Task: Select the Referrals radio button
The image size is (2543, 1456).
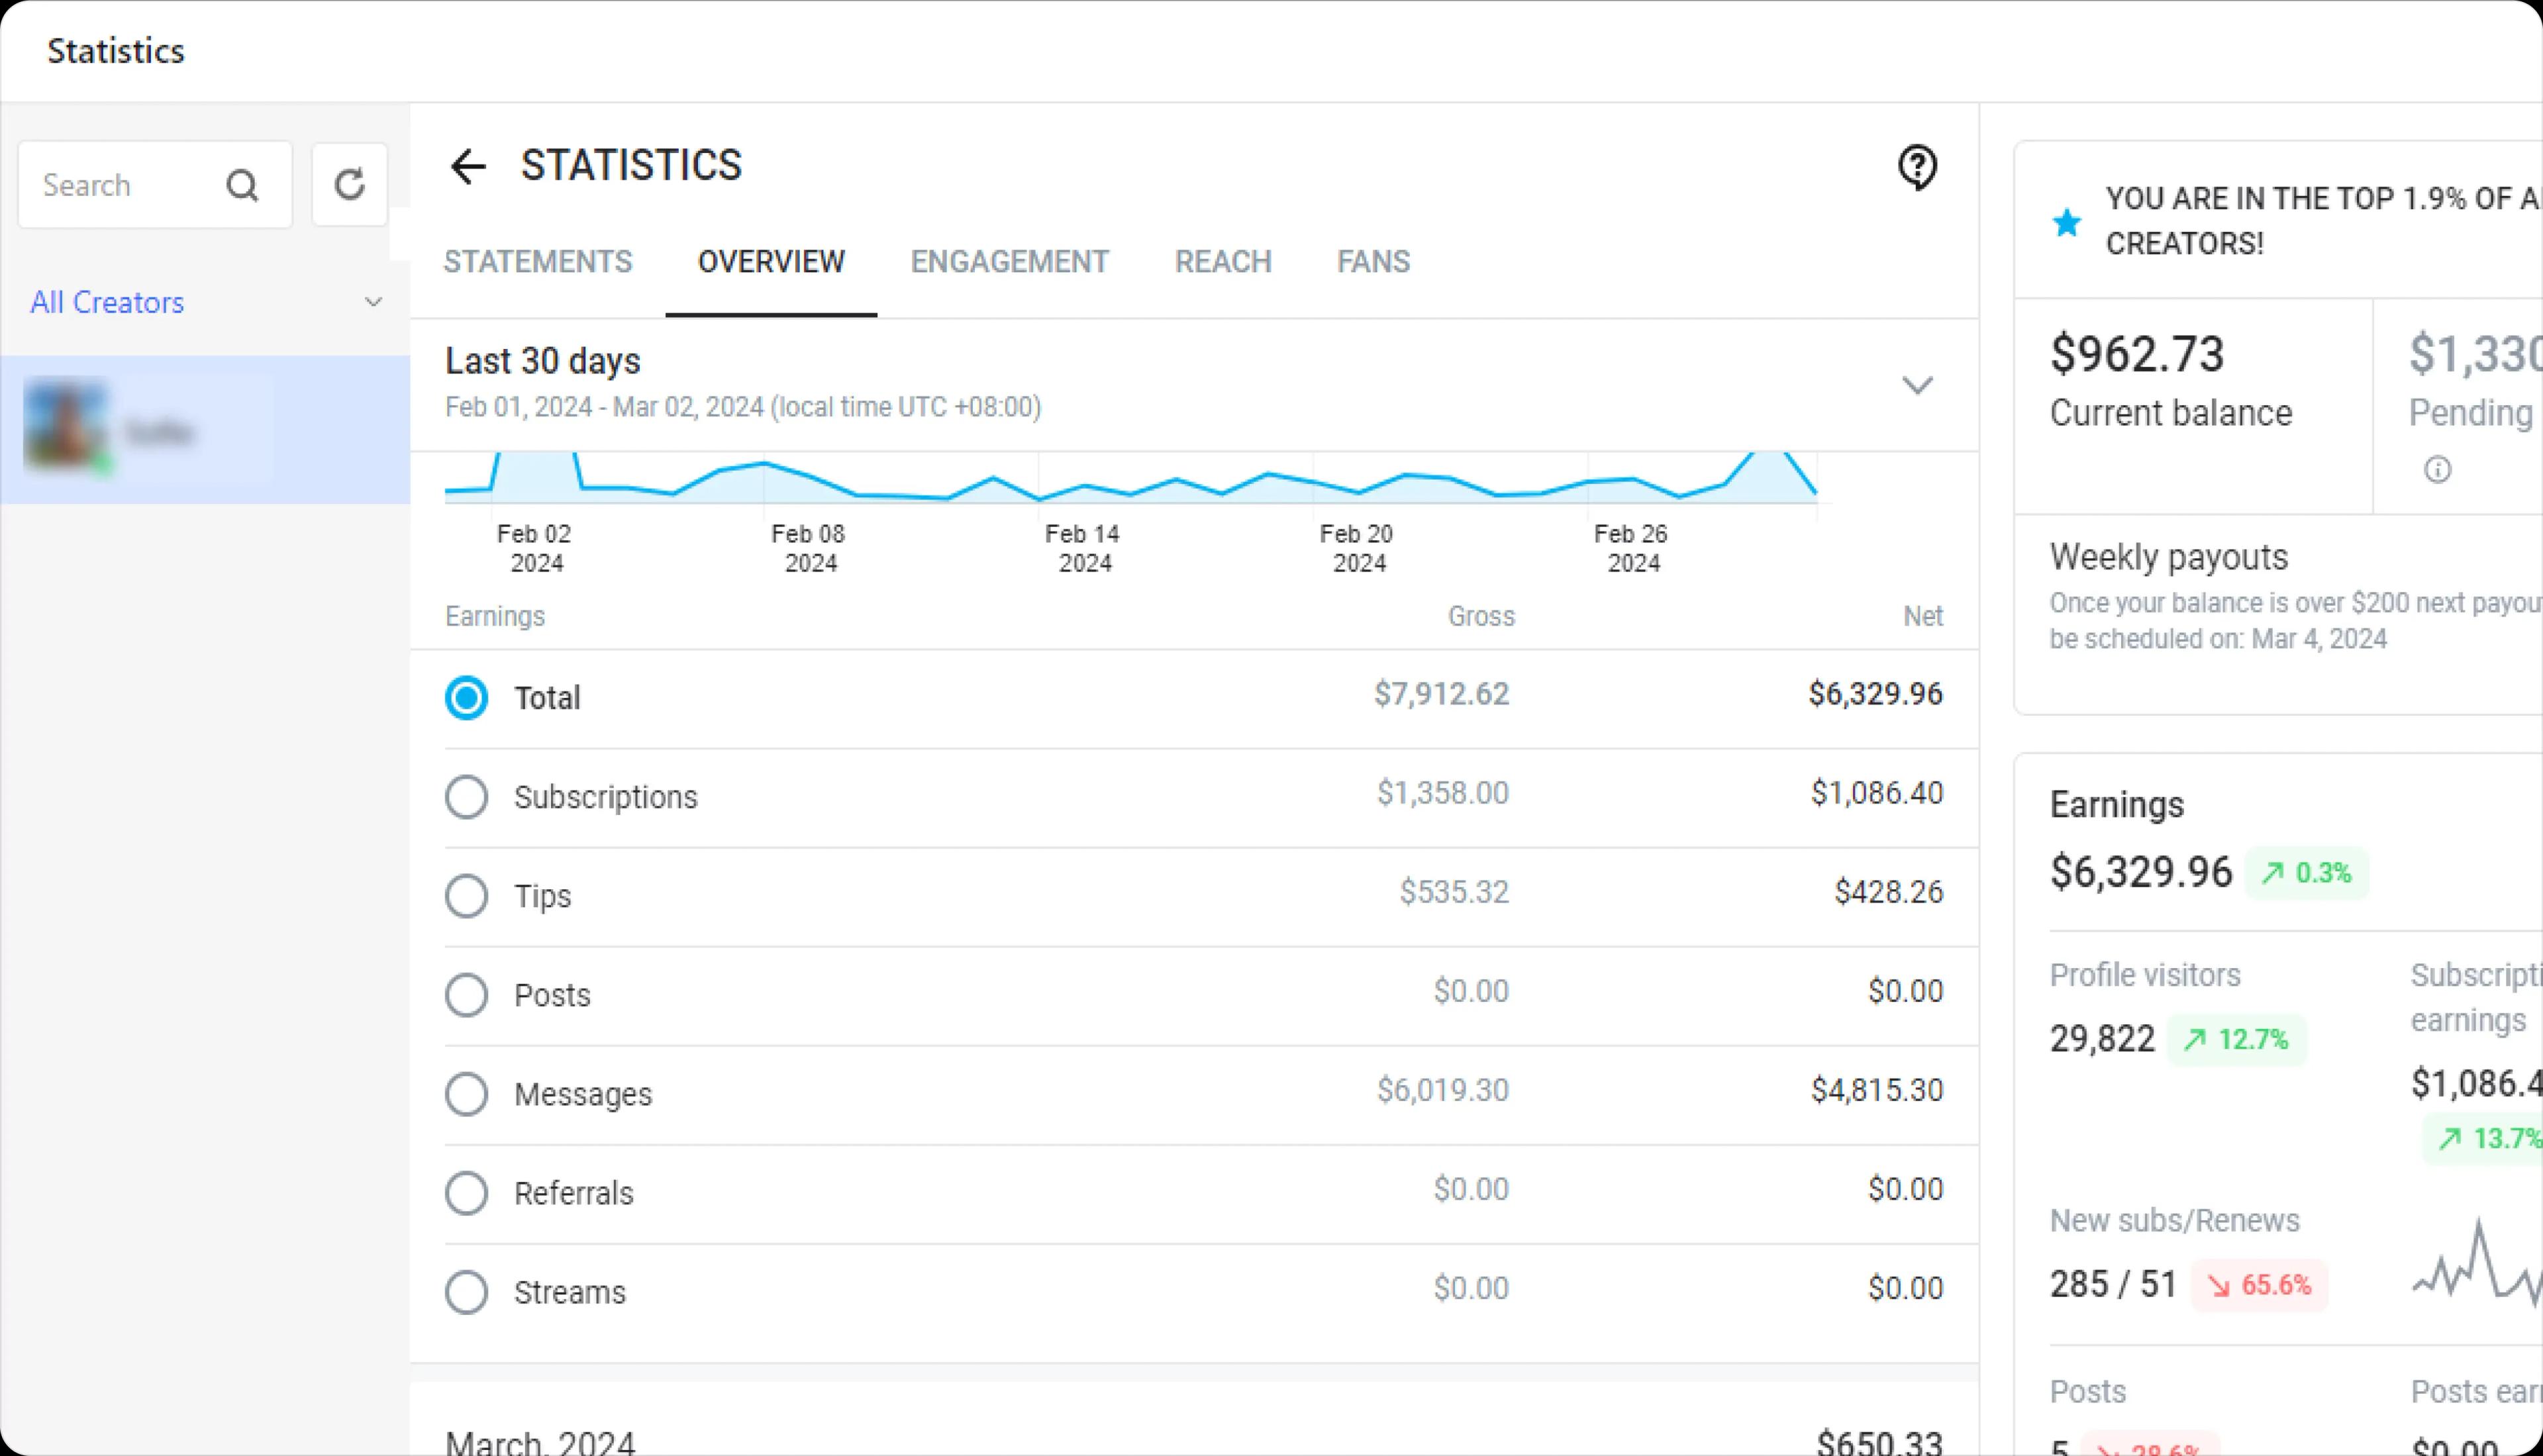Action: [x=466, y=1193]
